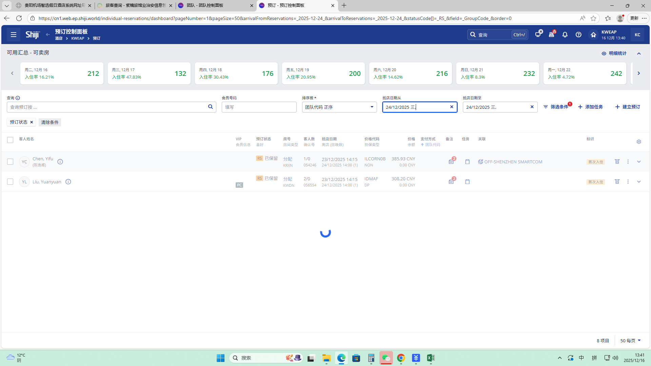
Task: Open task clipboard icon for Liu, Yuanyuan
Action: [467, 182]
